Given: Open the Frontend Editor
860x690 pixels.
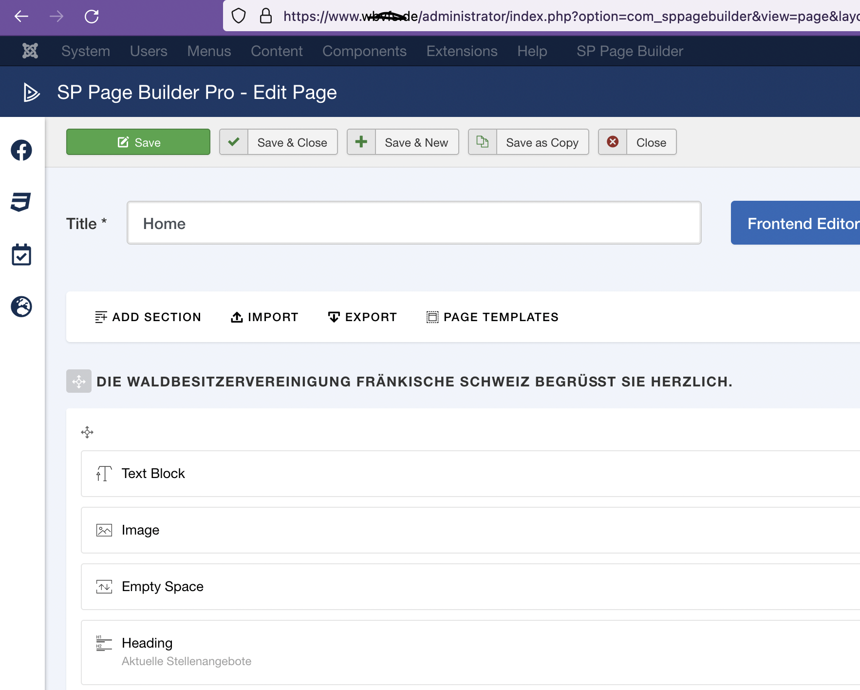Looking at the screenshot, I should [x=799, y=223].
